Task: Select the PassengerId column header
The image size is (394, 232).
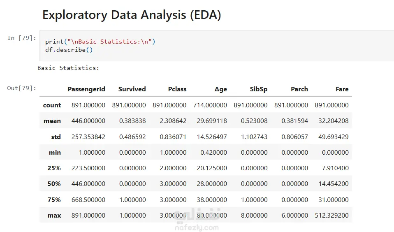Action: click(86, 89)
